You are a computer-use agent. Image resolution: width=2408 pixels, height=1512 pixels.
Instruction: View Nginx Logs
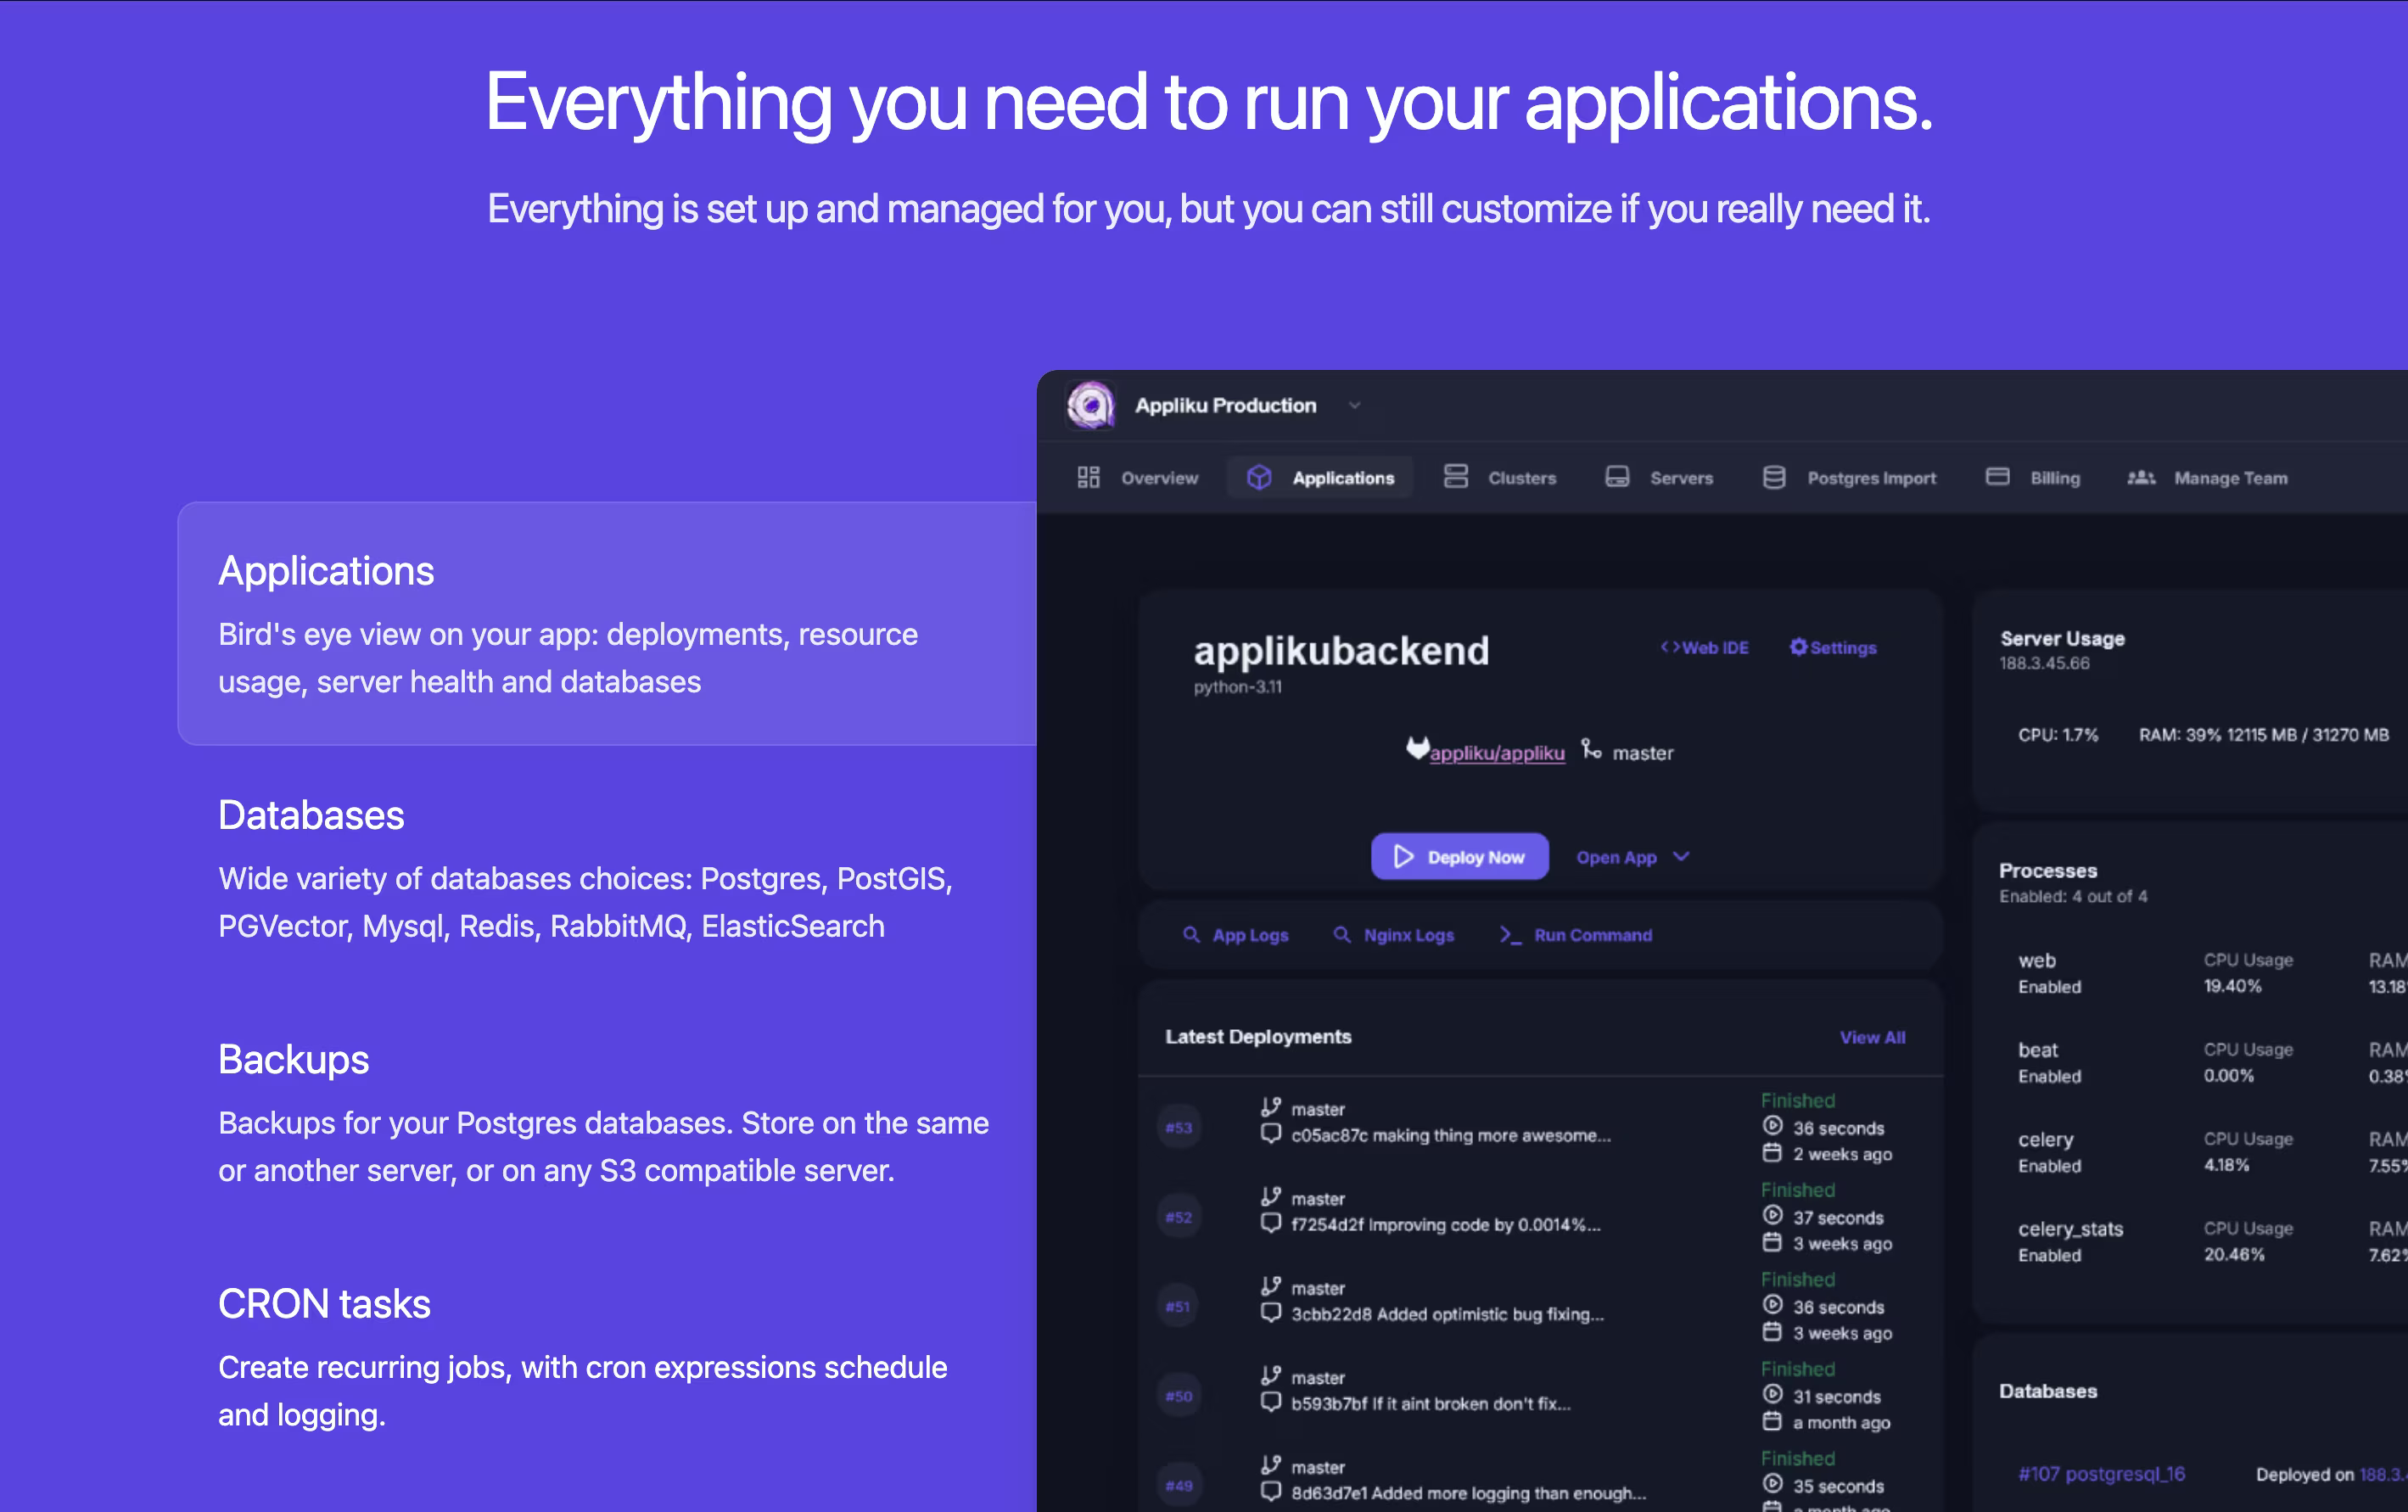tap(1394, 935)
